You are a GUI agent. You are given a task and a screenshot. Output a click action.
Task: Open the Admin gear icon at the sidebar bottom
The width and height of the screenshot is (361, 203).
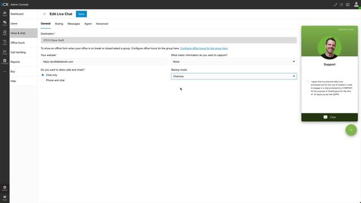5,188
